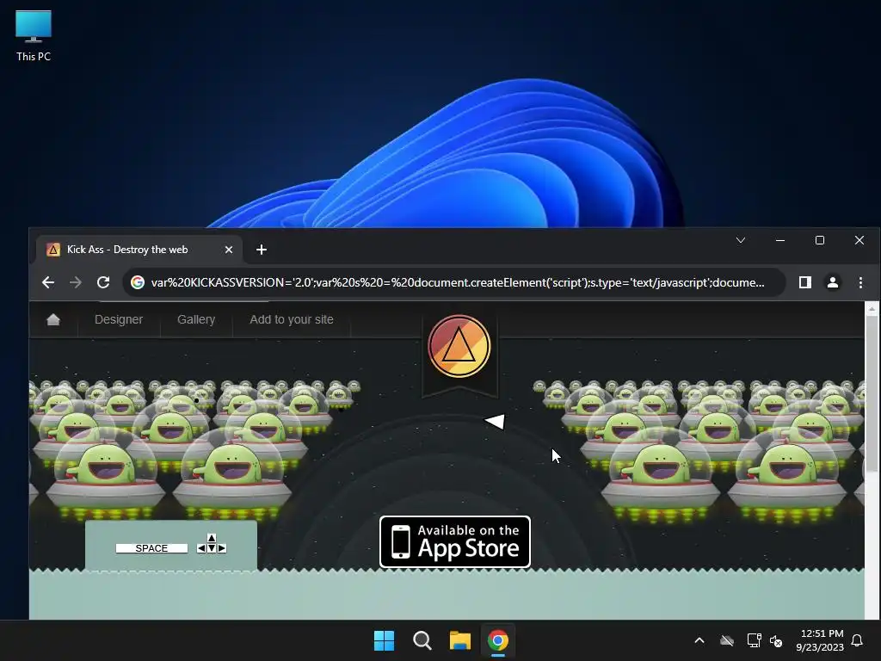Click the page vertical scrollbar thumb
The height and width of the screenshot is (661, 881).
click(872, 394)
